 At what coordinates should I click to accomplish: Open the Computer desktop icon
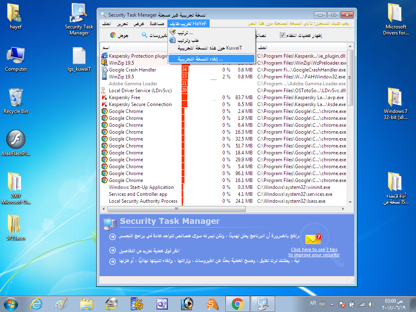(16, 59)
